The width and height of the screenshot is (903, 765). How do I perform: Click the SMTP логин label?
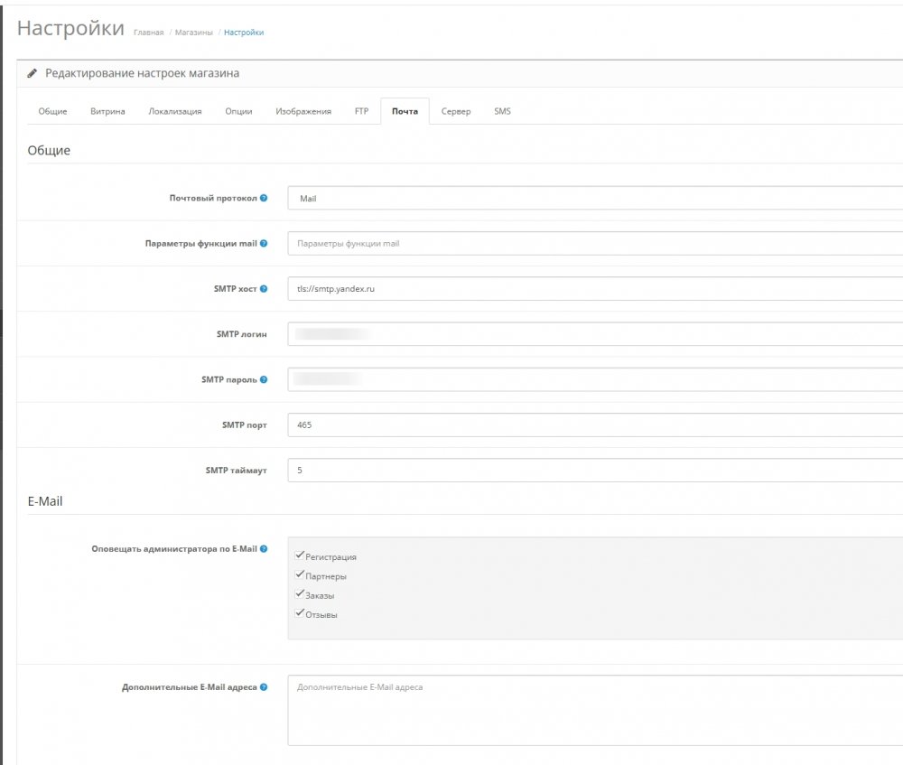[241, 334]
